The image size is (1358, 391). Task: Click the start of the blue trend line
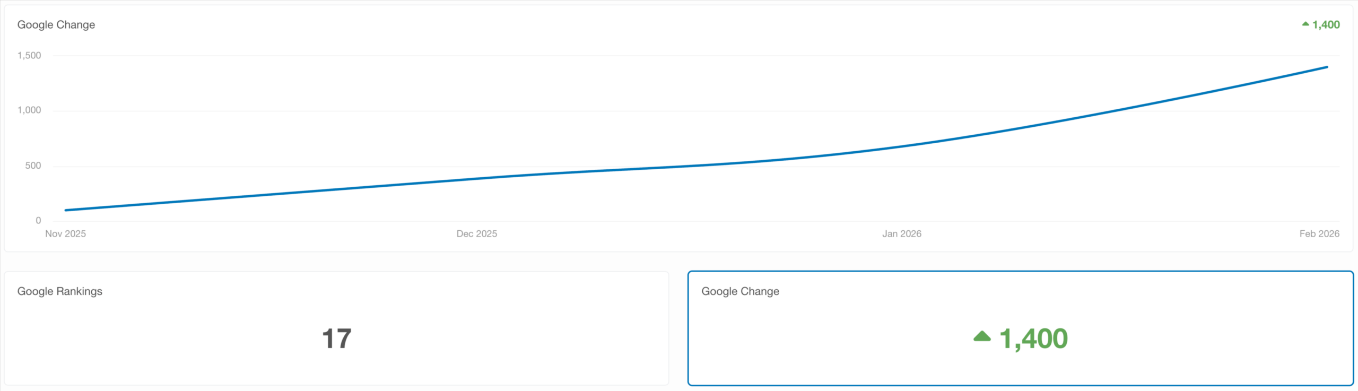(66, 210)
